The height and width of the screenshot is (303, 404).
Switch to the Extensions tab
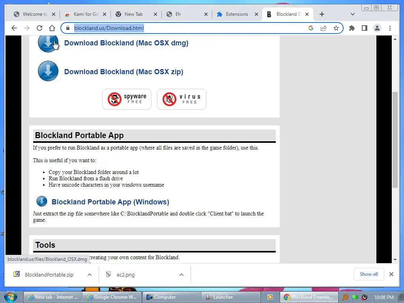point(237,14)
